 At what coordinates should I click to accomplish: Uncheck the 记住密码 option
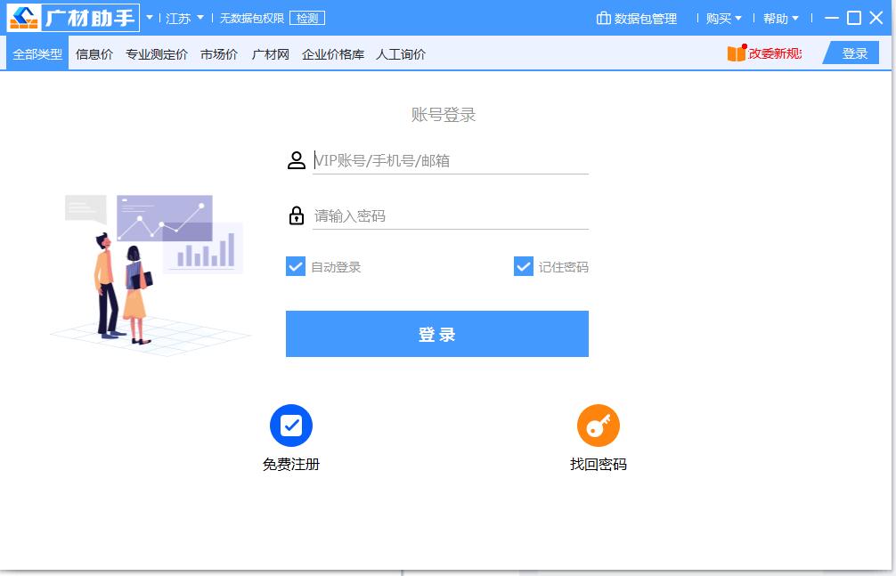523,266
